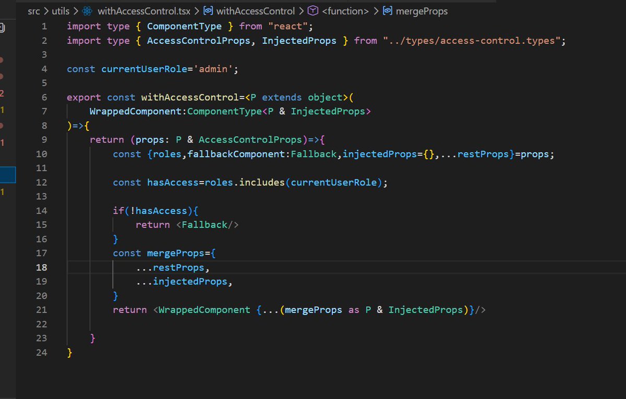
Task: Click the "as" keyword on line 21
Action: 354,310
